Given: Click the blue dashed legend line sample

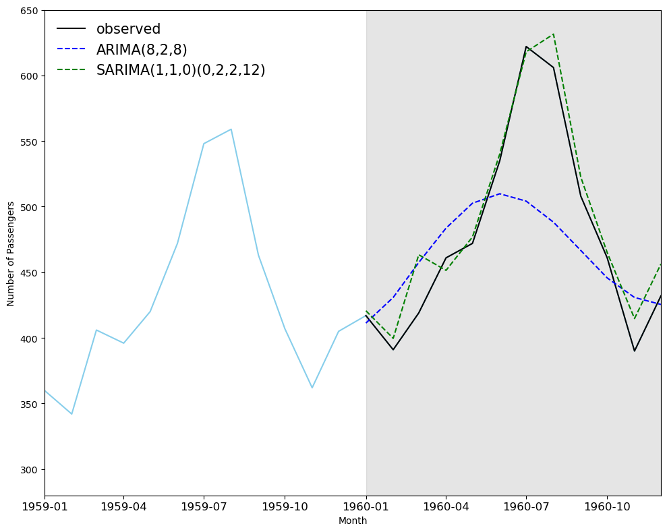Looking at the screenshot, I should [x=71, y=50].
